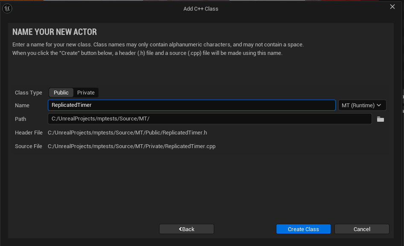Click the Source File path ending ReplicatedTimer.cpp

(132, 146)
